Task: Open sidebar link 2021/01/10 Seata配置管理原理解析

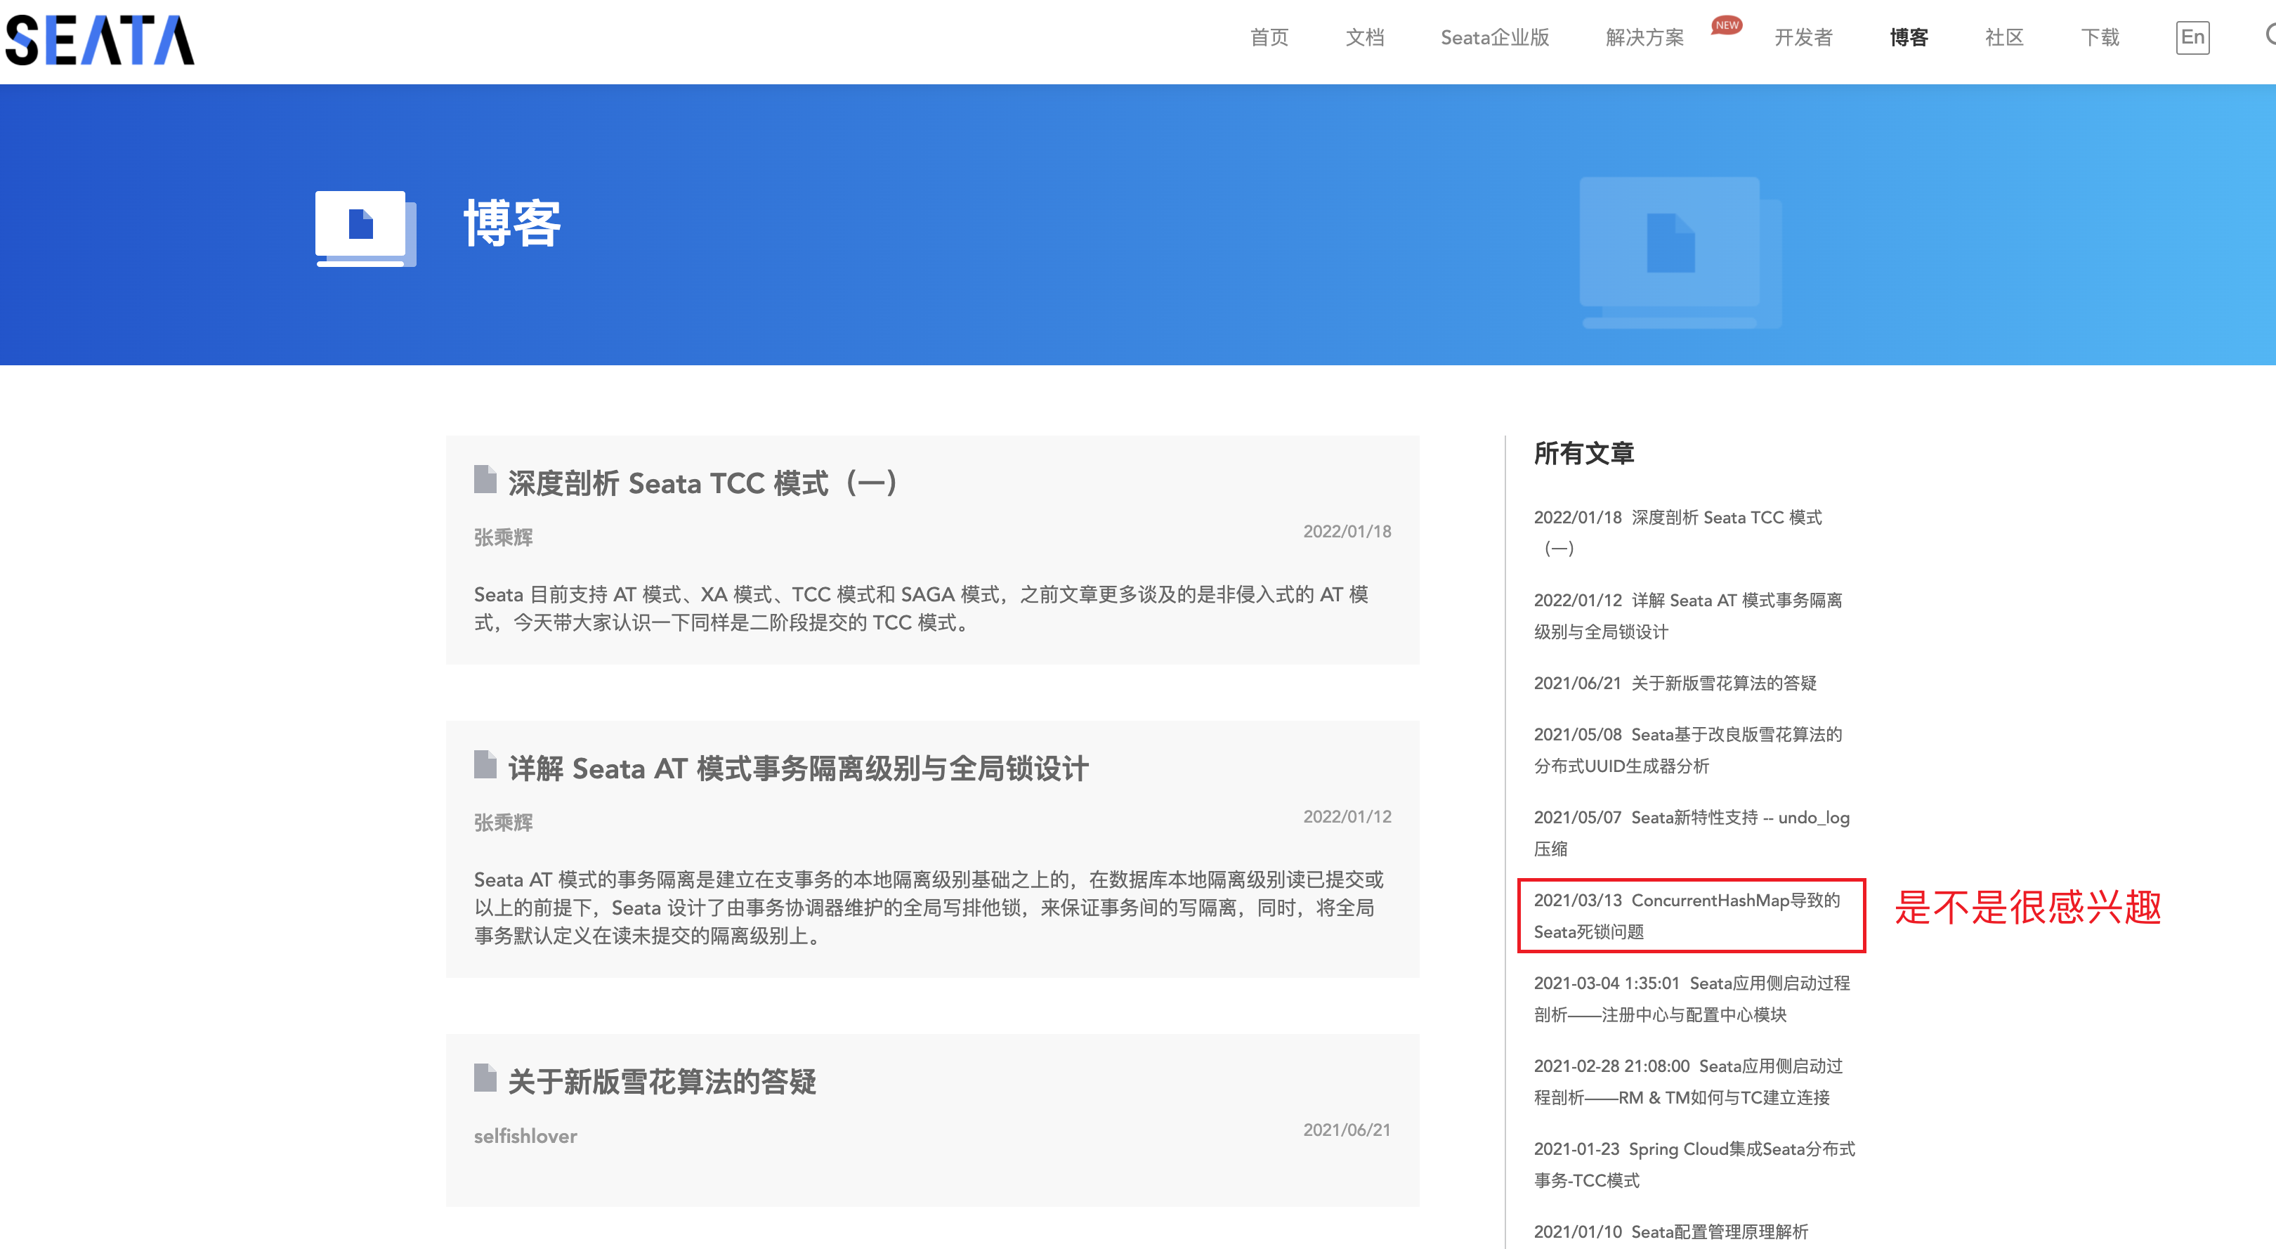Action: point(1670,1231)
